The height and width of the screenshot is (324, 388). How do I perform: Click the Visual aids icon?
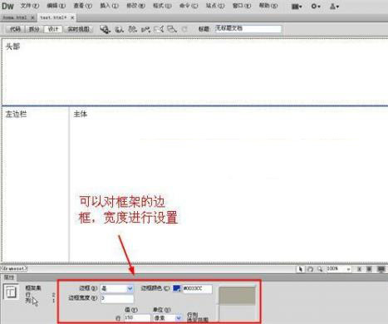coord(172,29)
